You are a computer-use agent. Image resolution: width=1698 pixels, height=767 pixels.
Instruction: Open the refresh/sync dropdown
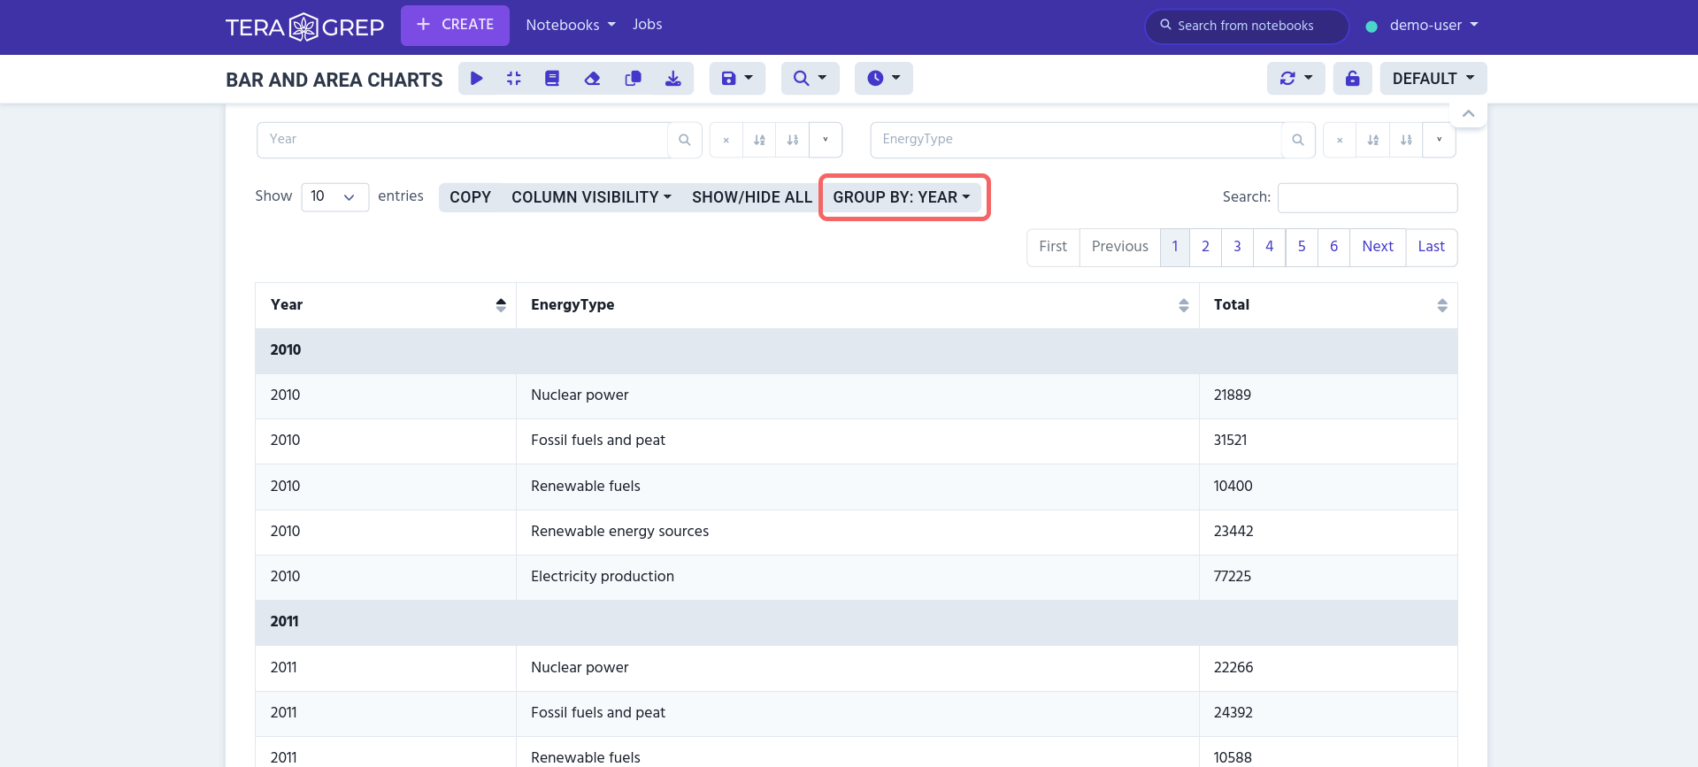pos(1295,79)
